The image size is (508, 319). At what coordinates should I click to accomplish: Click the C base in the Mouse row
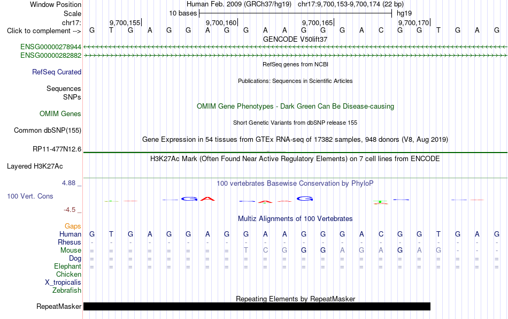[265, 250]
